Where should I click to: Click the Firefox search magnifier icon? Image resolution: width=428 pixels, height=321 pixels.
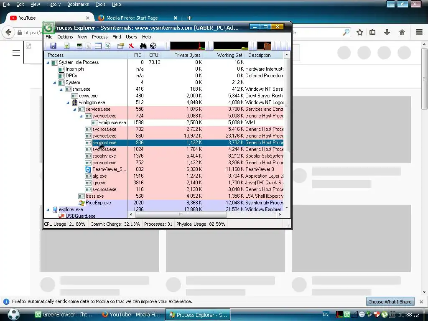346,32
